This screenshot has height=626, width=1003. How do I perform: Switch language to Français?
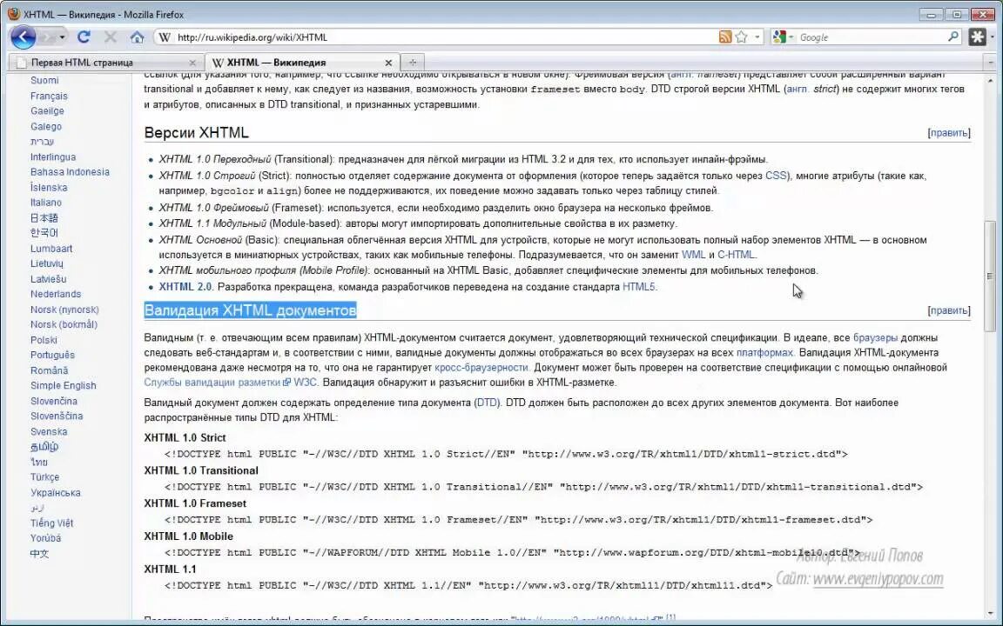(49, 96)
